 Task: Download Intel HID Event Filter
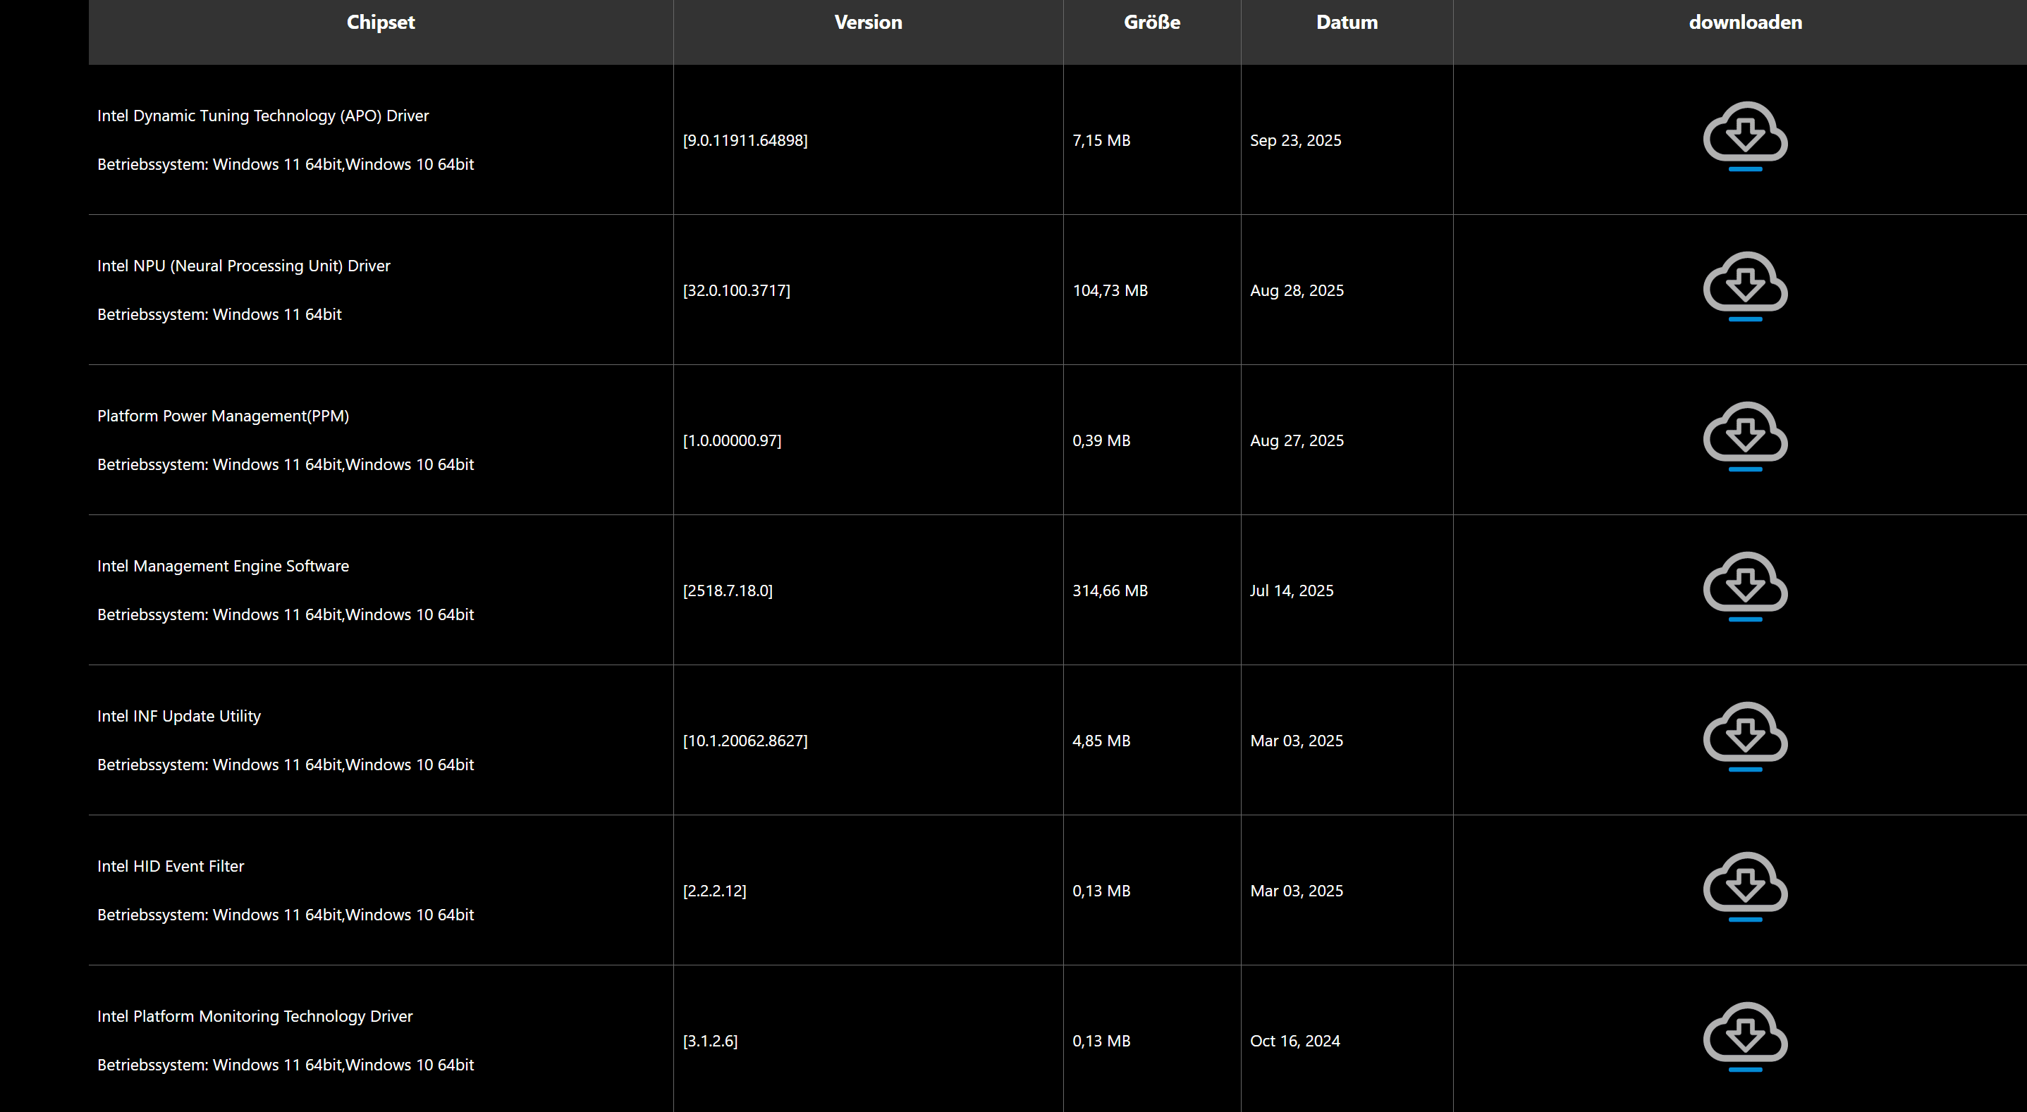pos(1744,886)
